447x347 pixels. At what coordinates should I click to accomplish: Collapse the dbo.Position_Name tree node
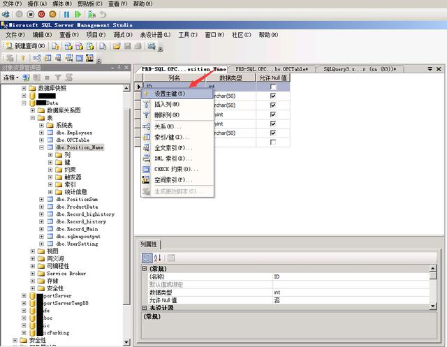click(x=41, y=147)
